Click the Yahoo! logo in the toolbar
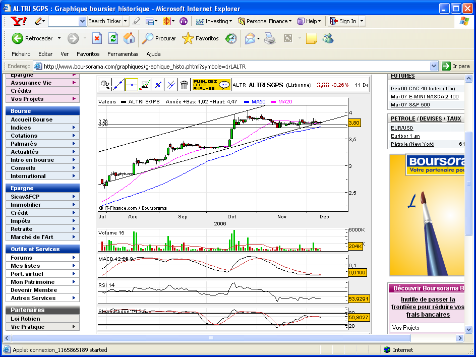Viewport: 476px width, 357px height. pyautogui.click(x=18, y=21)
